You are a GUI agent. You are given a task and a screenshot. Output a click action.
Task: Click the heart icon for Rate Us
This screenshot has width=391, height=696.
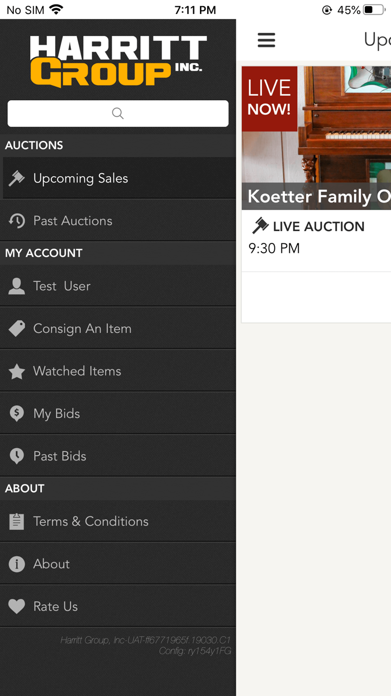[17, 606]
